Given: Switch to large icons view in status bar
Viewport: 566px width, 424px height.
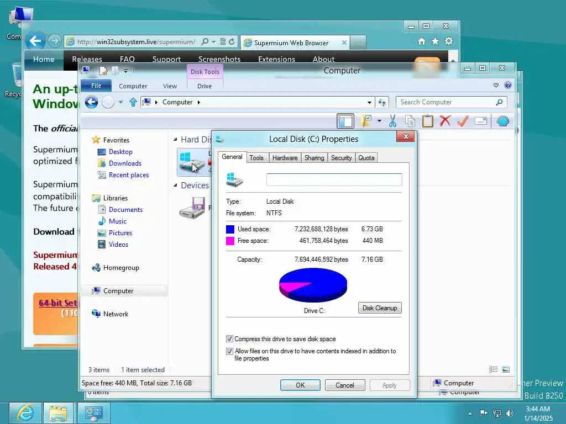Looking at the screenshot, I should pos(506,369).
